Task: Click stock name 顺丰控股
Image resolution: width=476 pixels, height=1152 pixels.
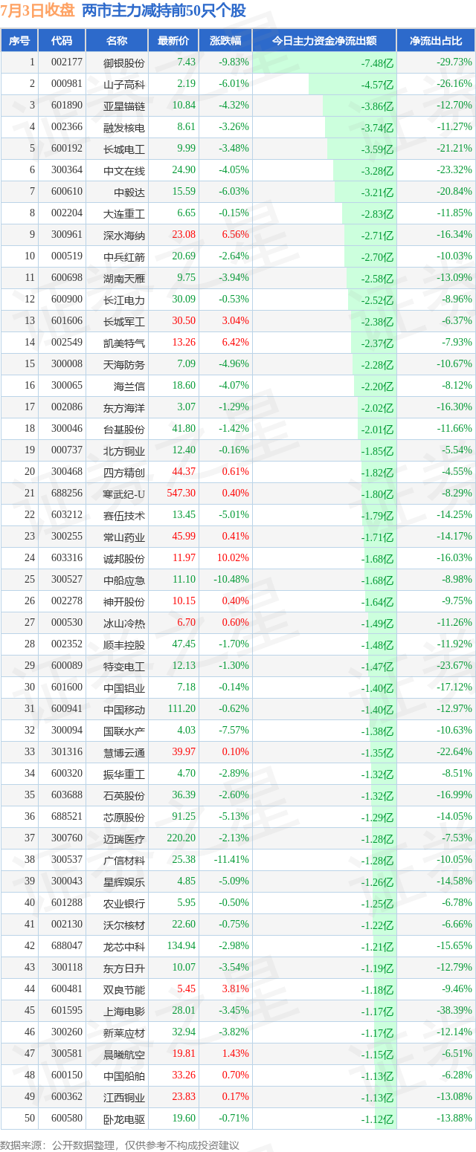Action: 124,644
